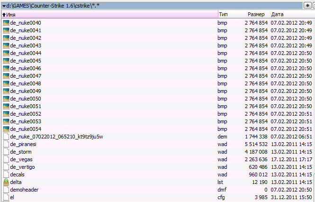Viewport: 315px width, 202px height.
Task: Select the icon beside de_nuke0048
Action: tap(6, 83)
